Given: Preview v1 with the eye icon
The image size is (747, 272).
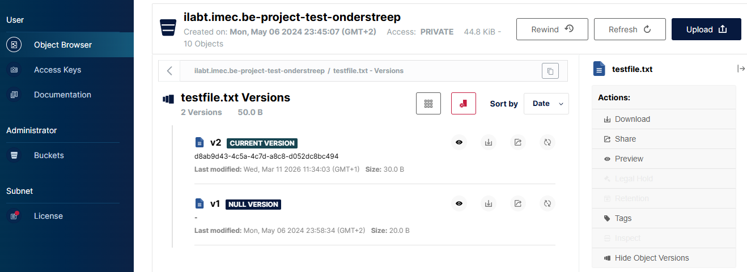Looking at the screenshot, I should (459, 203).
